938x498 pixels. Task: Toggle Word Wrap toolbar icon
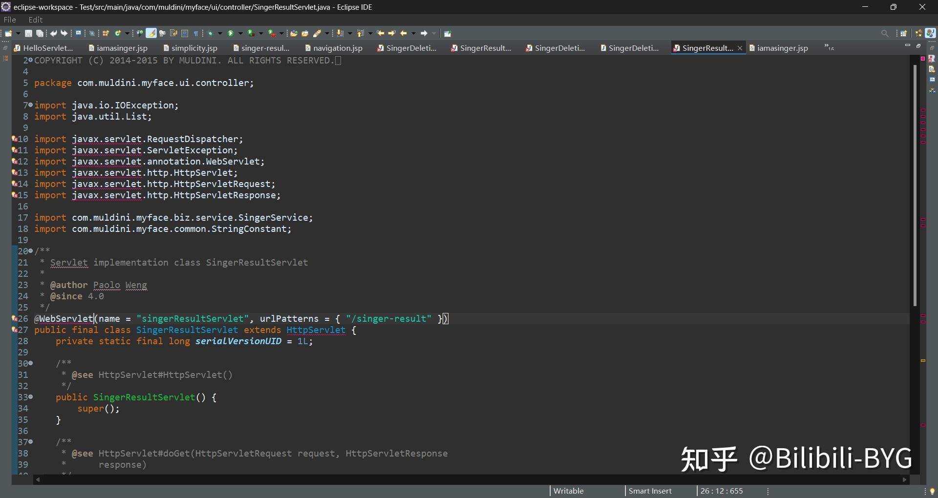coord(173,33)
